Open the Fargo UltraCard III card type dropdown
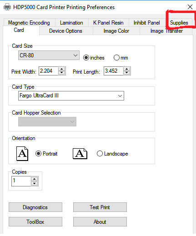Viewport: 196px width, 236px height. pos(71,95)
